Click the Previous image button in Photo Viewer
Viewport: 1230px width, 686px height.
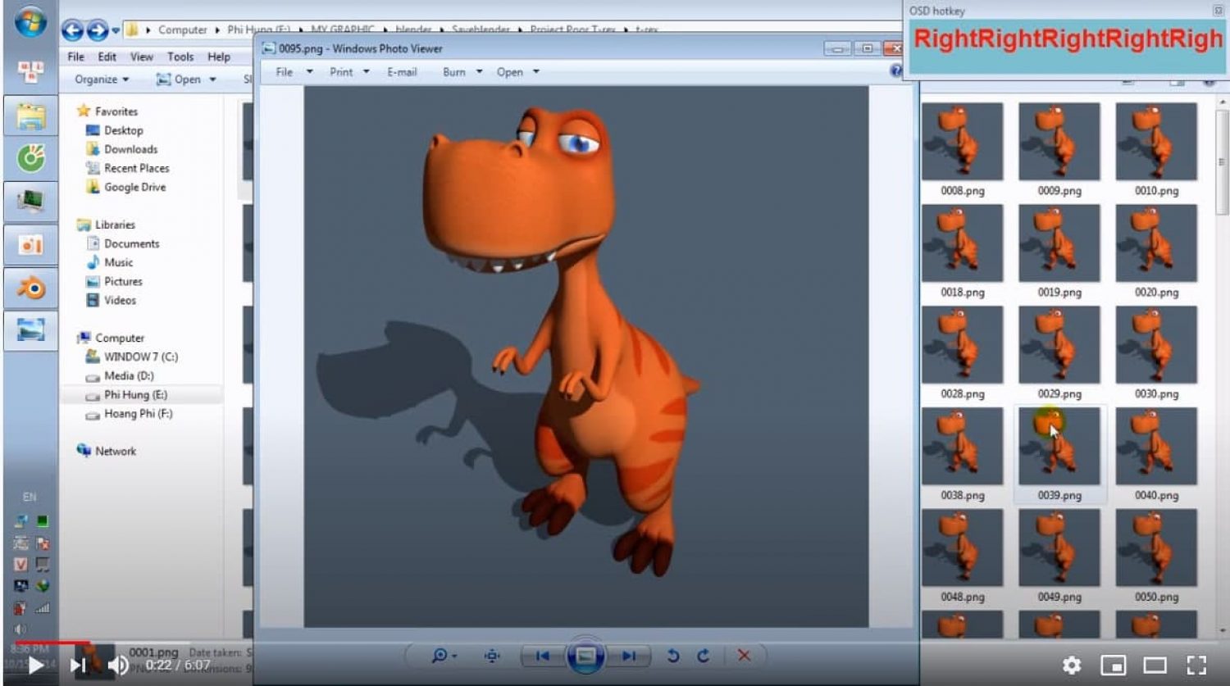[542, 656]
